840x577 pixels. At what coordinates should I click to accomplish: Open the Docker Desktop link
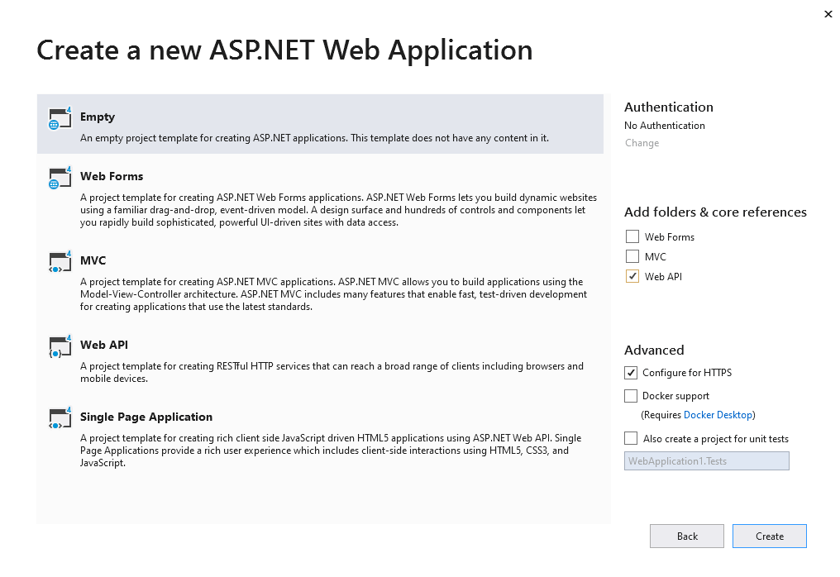pyautogui.click(x=718, y=415)
